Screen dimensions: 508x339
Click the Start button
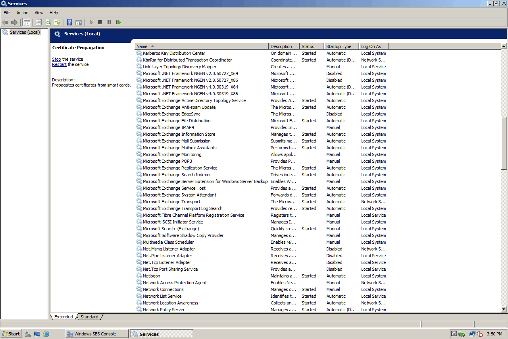[x=11, y=334]
